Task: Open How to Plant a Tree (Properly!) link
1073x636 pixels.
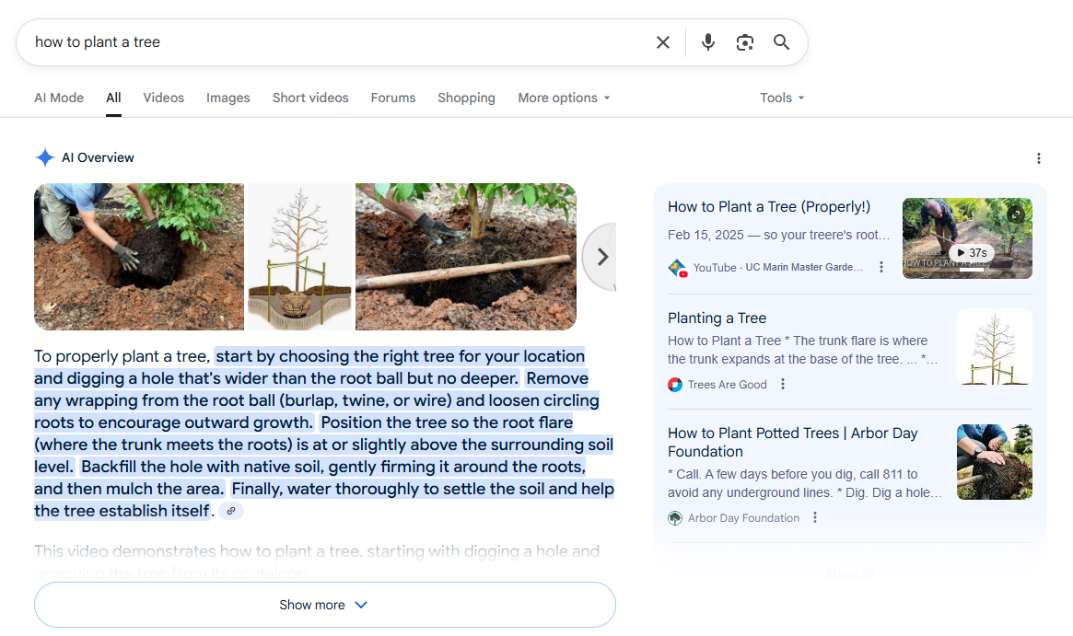Action: point(768,206)
